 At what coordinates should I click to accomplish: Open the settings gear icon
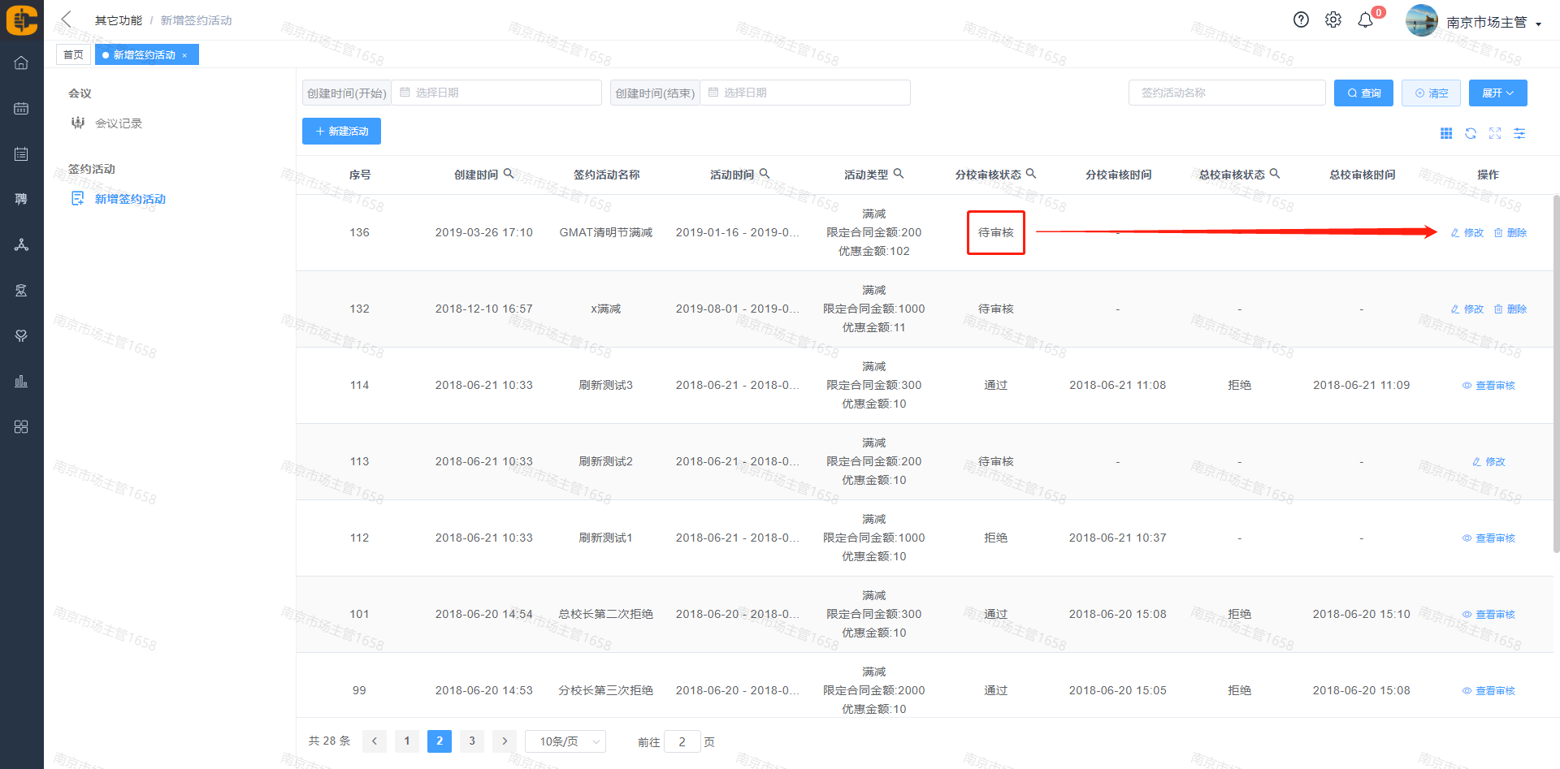pyautogui.click(x=1333, y=20)
